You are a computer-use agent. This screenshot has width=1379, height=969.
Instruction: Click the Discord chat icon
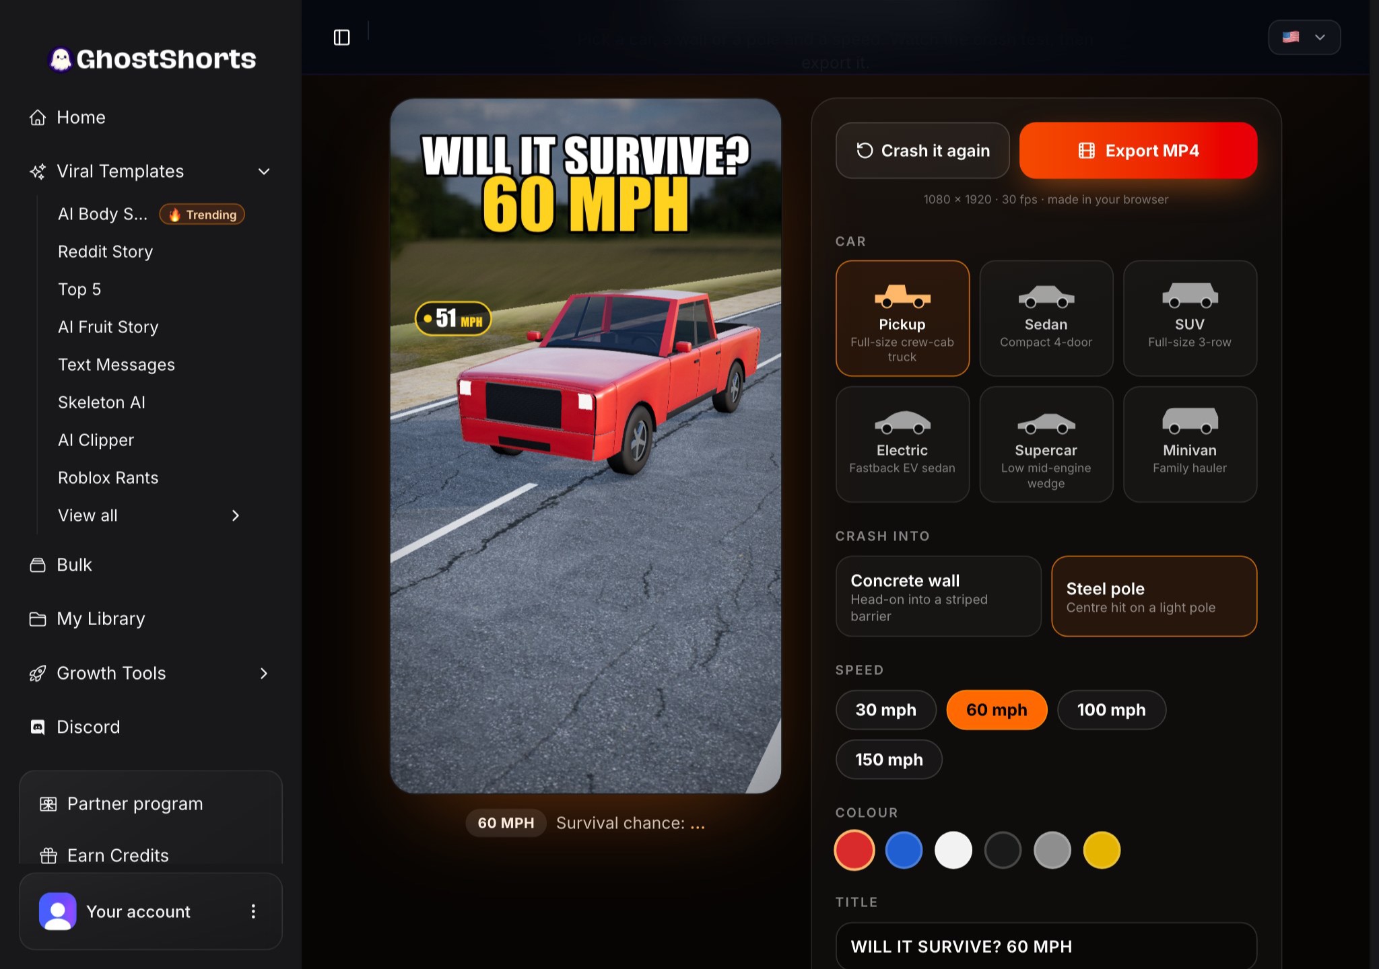point(38,727)
